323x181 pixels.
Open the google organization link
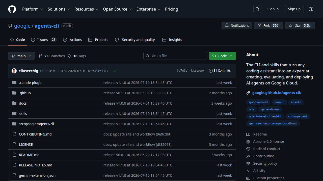[22, 26]
